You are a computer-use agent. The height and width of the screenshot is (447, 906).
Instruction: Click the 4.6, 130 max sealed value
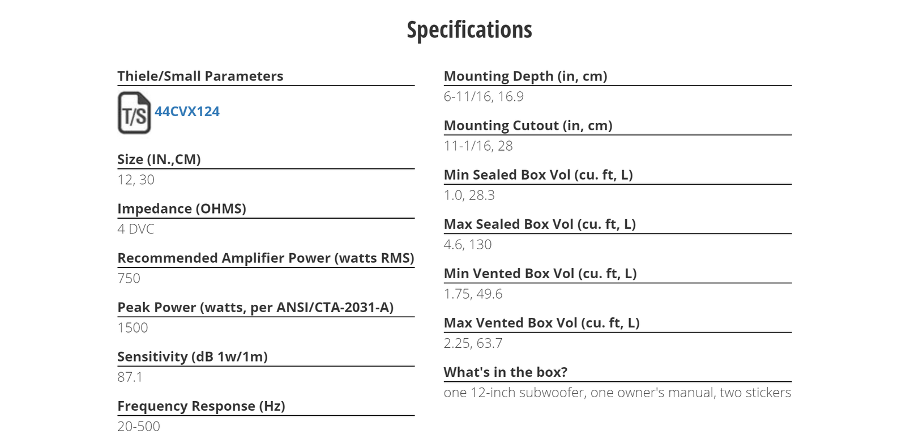[468, 244]
